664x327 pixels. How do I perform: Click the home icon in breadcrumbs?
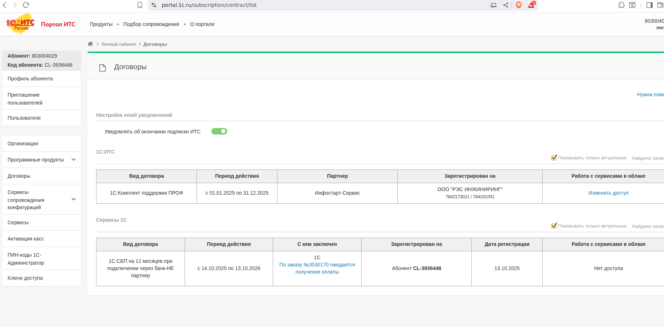[x=90, y=44]
